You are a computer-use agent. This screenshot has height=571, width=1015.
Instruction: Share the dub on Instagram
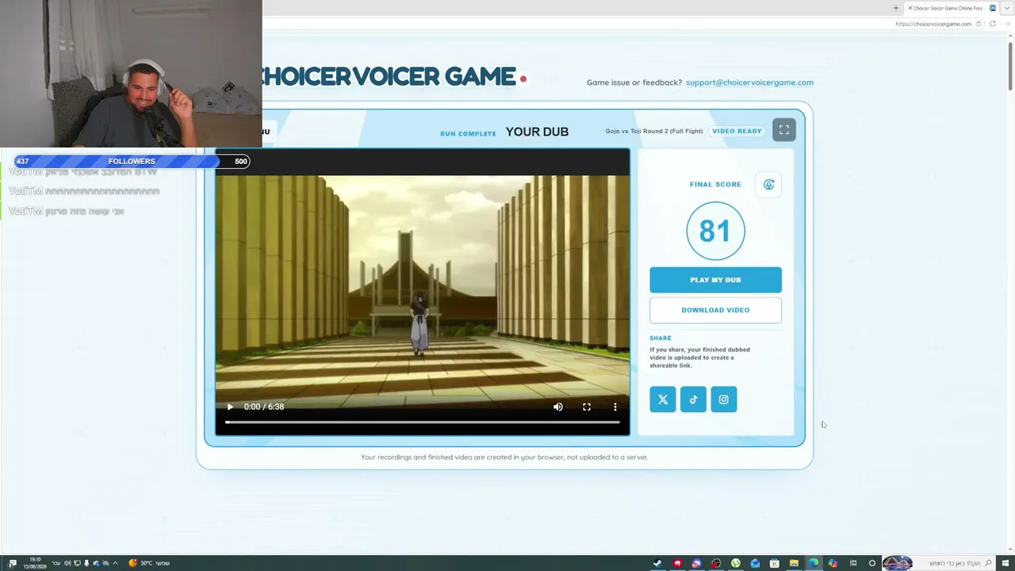723,400
